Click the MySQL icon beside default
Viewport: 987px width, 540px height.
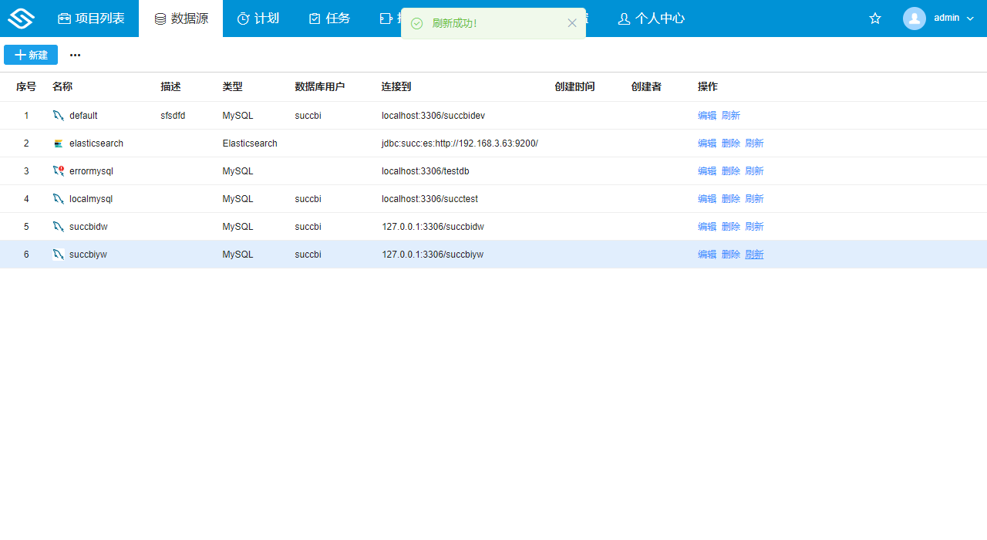[x=59, y=116]
